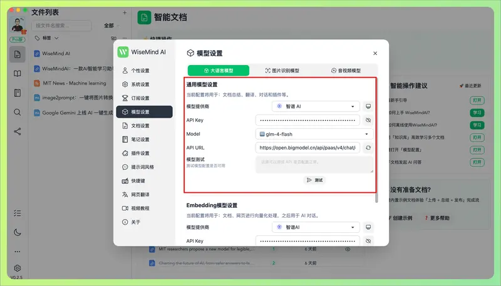Image resolution: width=501 pixels, height=286 pixels.
Task: Click the refresh icon beside API URL
Action: 368,148
